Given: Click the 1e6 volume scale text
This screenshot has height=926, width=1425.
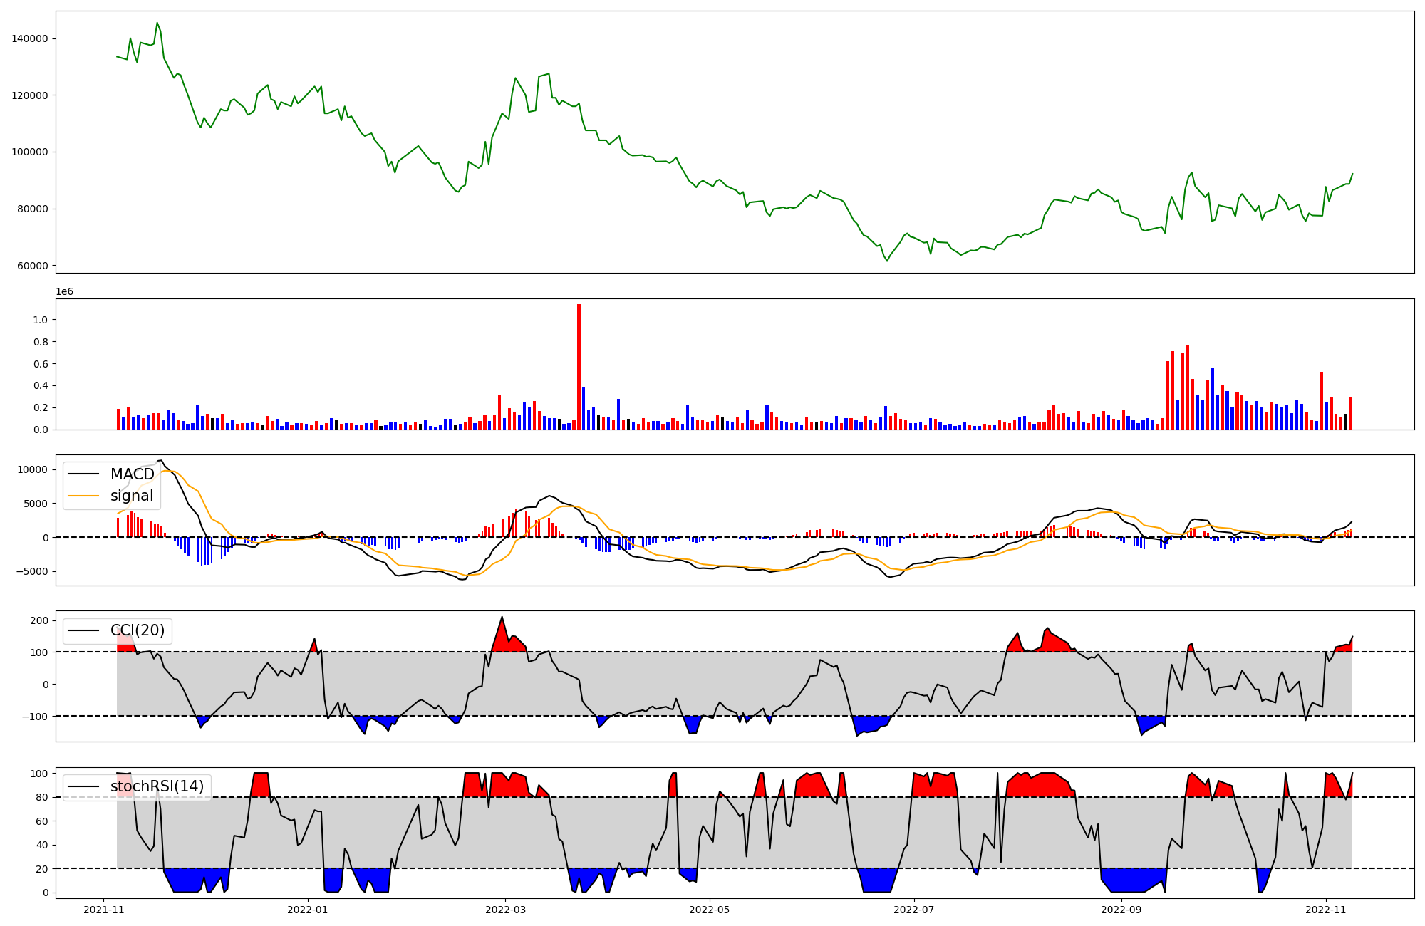Looking at the screenshot, I should (64, 292).
